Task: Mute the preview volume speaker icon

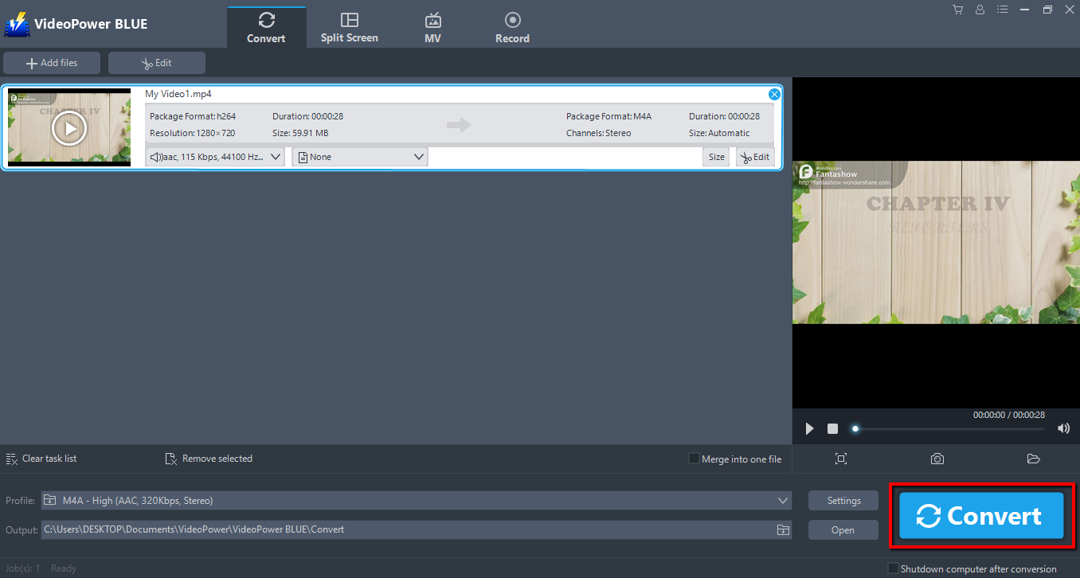Action: [1063, 428]
